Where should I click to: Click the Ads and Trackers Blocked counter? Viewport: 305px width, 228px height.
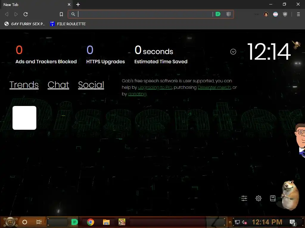[x=46, y=55]
